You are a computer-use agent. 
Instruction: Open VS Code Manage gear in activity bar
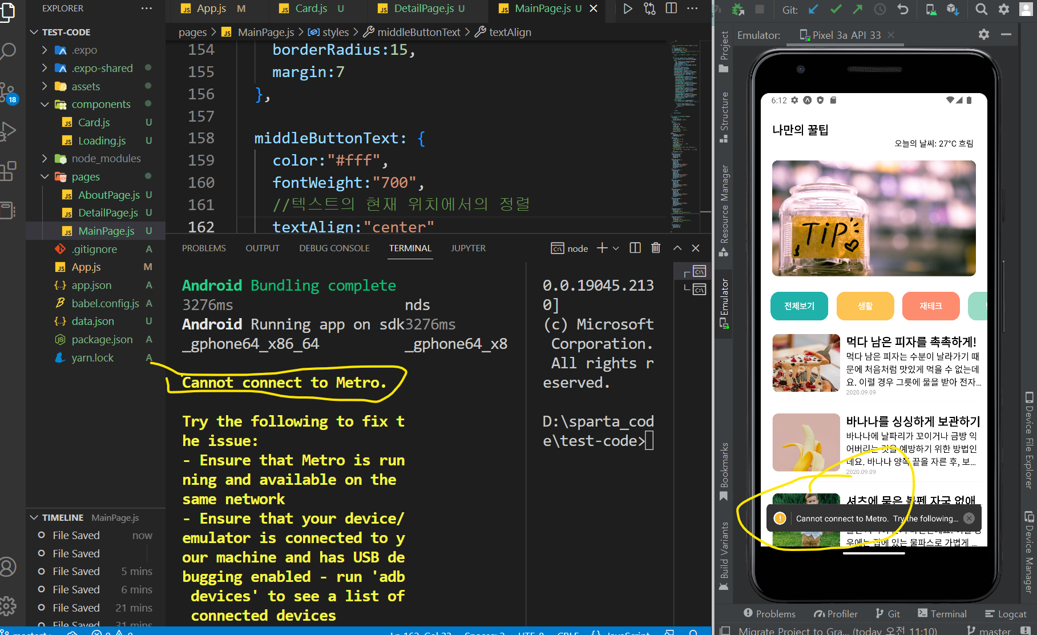tap(8, 605)
